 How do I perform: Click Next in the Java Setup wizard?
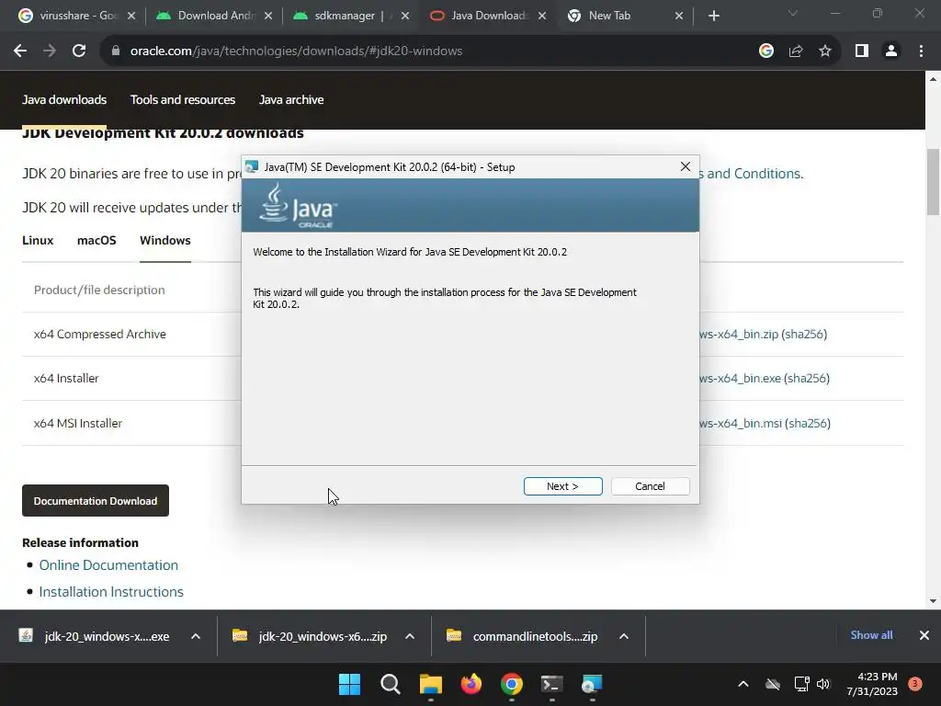[x=562, y=486]
